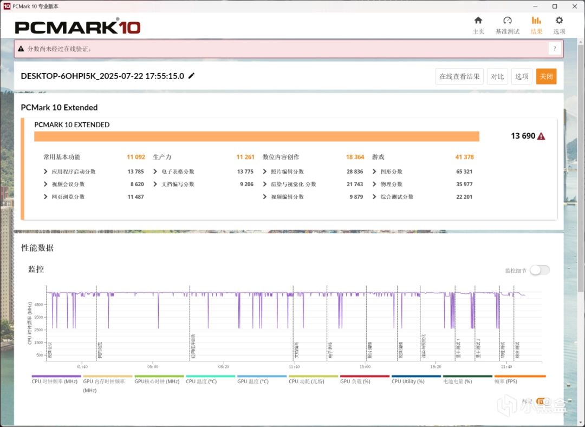Expand 应用程序启动分数 row
Image resolution: width=585 pixels, height=427 pixels.
(x=45, y=172)
